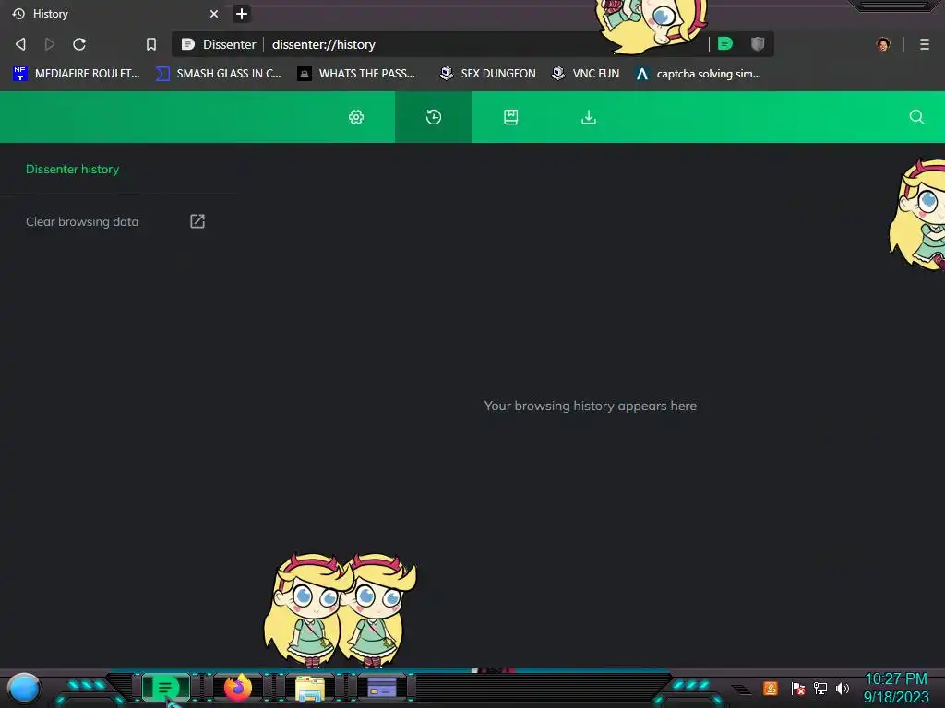Open a new tab with plus button

[241, 13]
